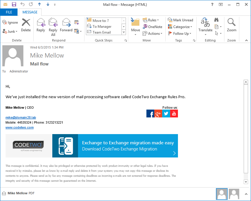This screenshot has width=251, height=201.
Task: Collapse the ribbon with the chevron
Action: pos(246,41)
